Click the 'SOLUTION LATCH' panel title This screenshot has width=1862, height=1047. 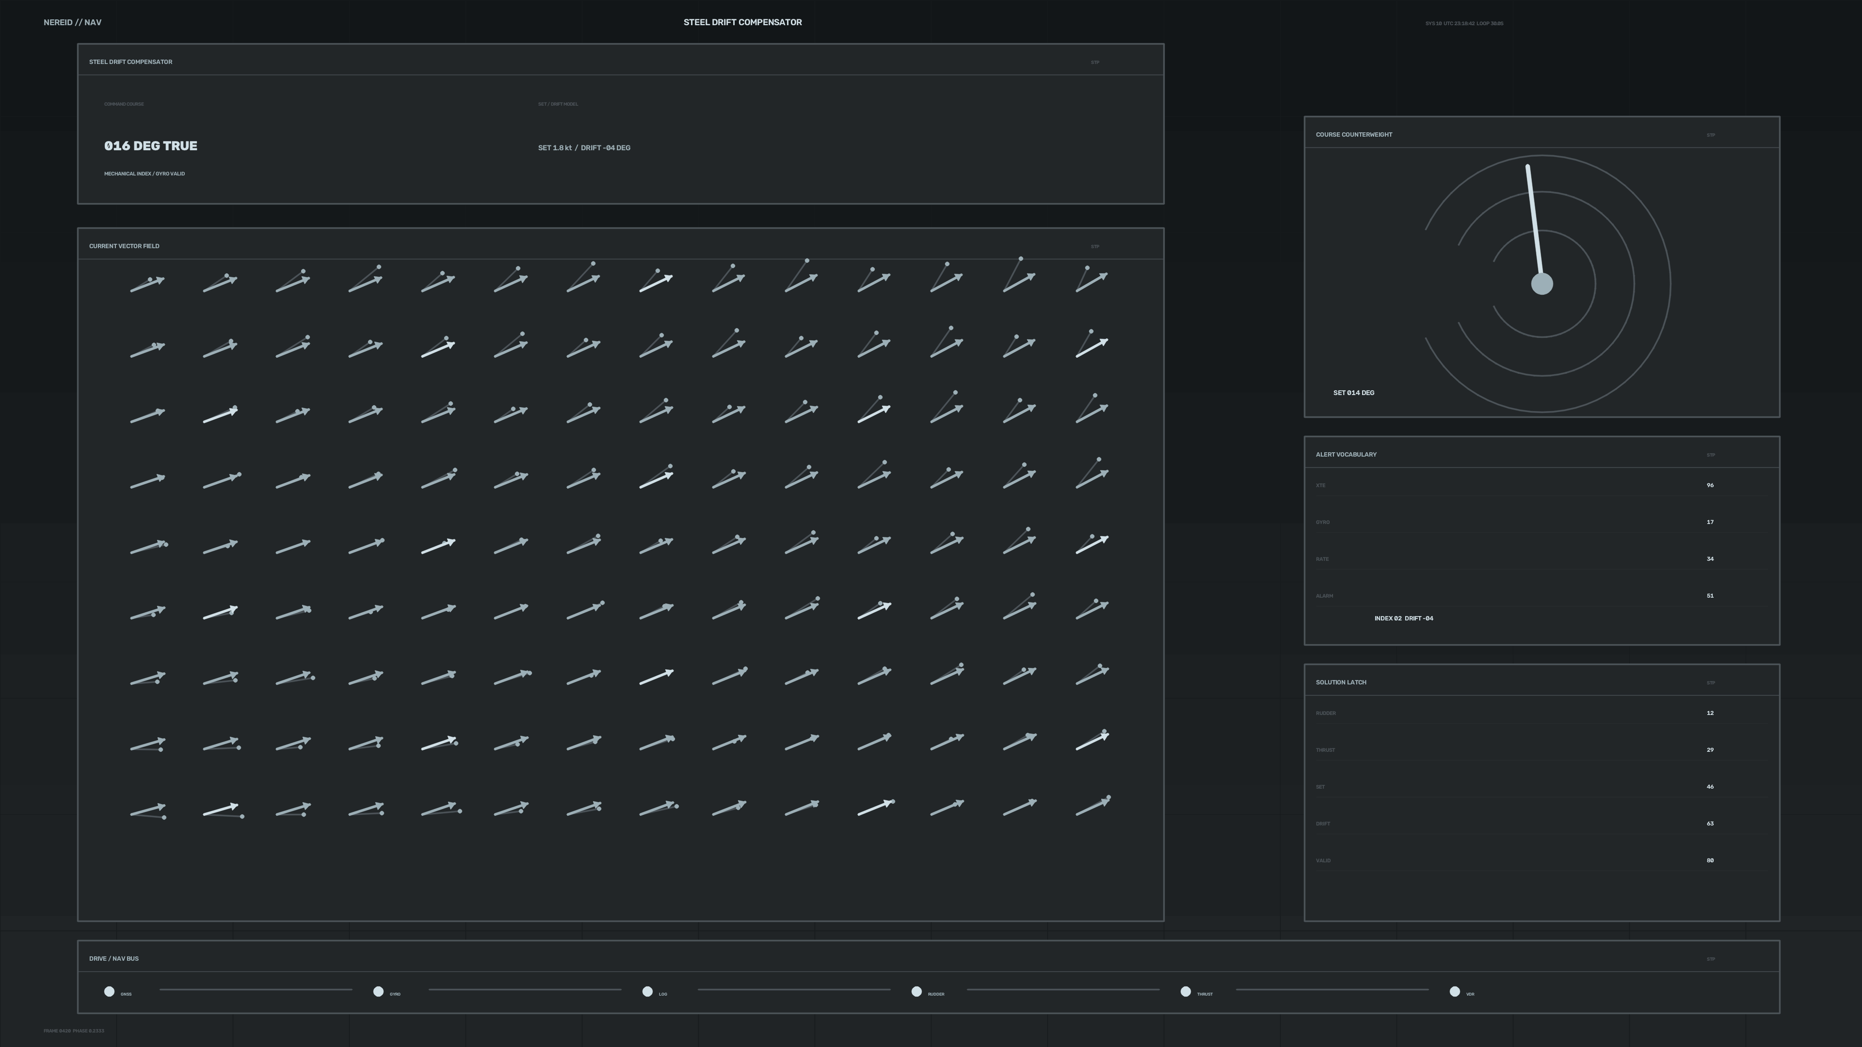pos(1341,683)
